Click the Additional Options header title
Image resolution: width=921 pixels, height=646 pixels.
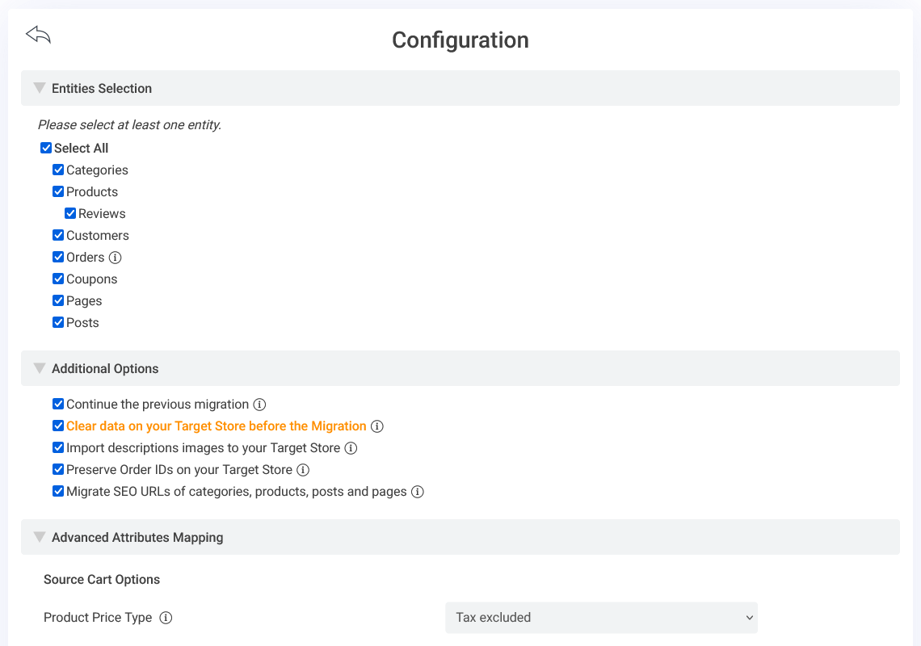pyautogui.click(x=105, y=369)
